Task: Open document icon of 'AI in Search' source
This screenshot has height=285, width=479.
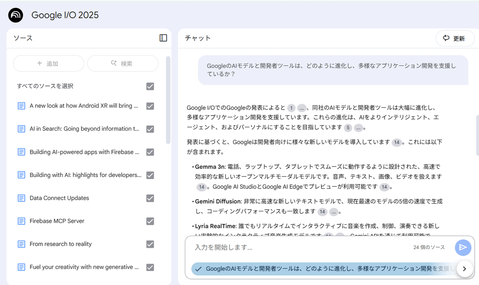Action: point(21,129)
